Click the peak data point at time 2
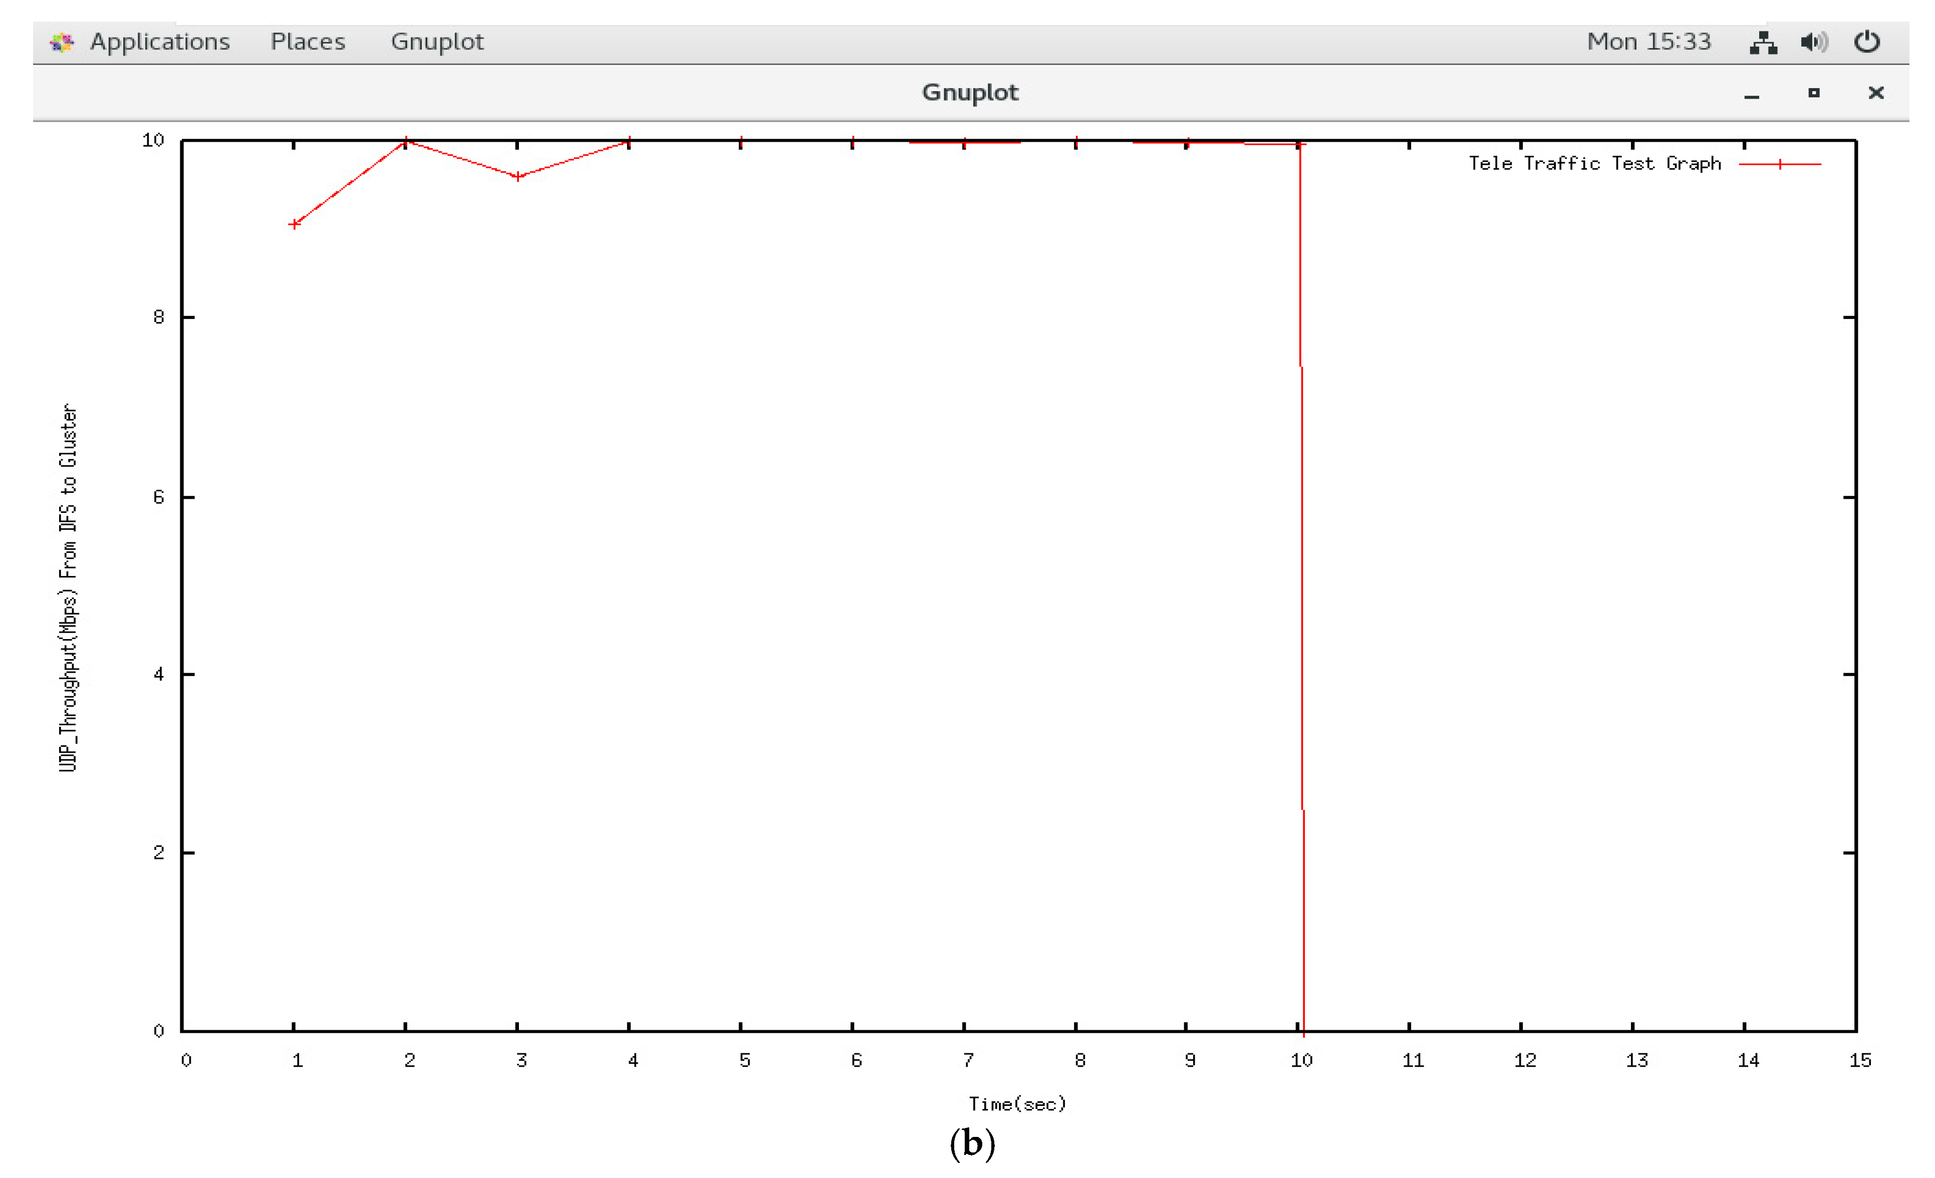 tap(405, 141)
